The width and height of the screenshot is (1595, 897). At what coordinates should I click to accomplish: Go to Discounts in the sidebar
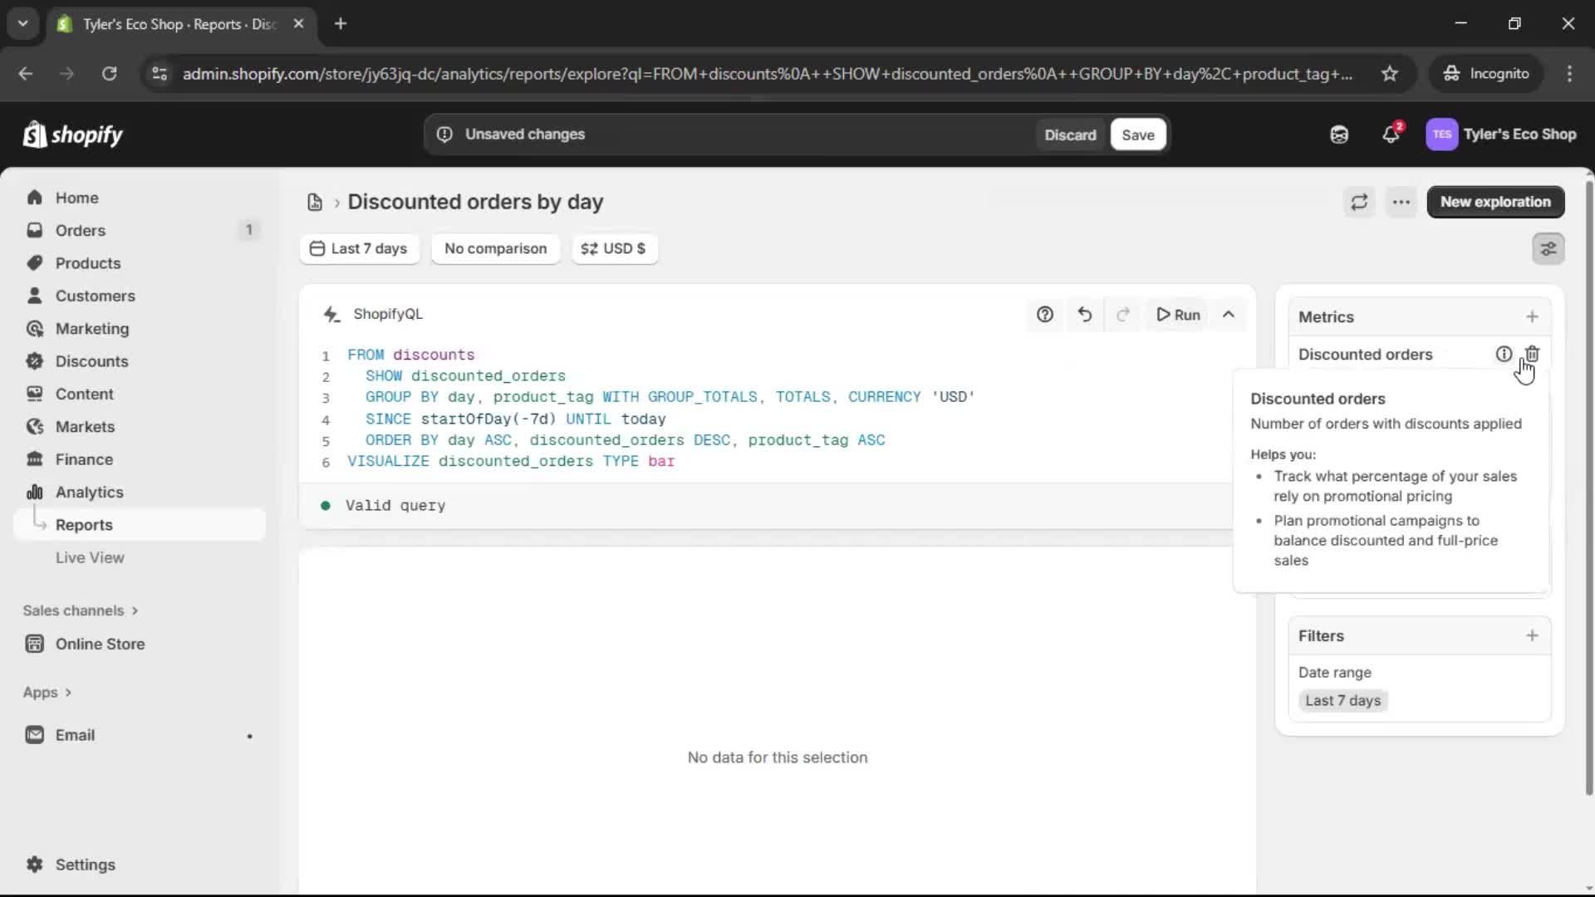click(x=91, y=361)
